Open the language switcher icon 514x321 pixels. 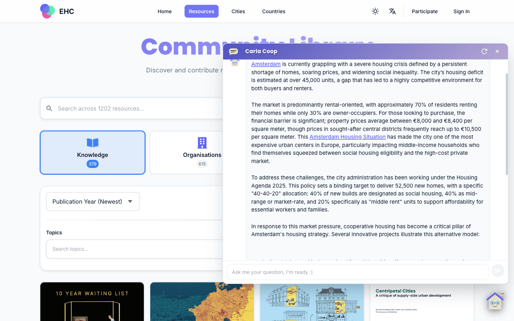click(x=392, y=11)
